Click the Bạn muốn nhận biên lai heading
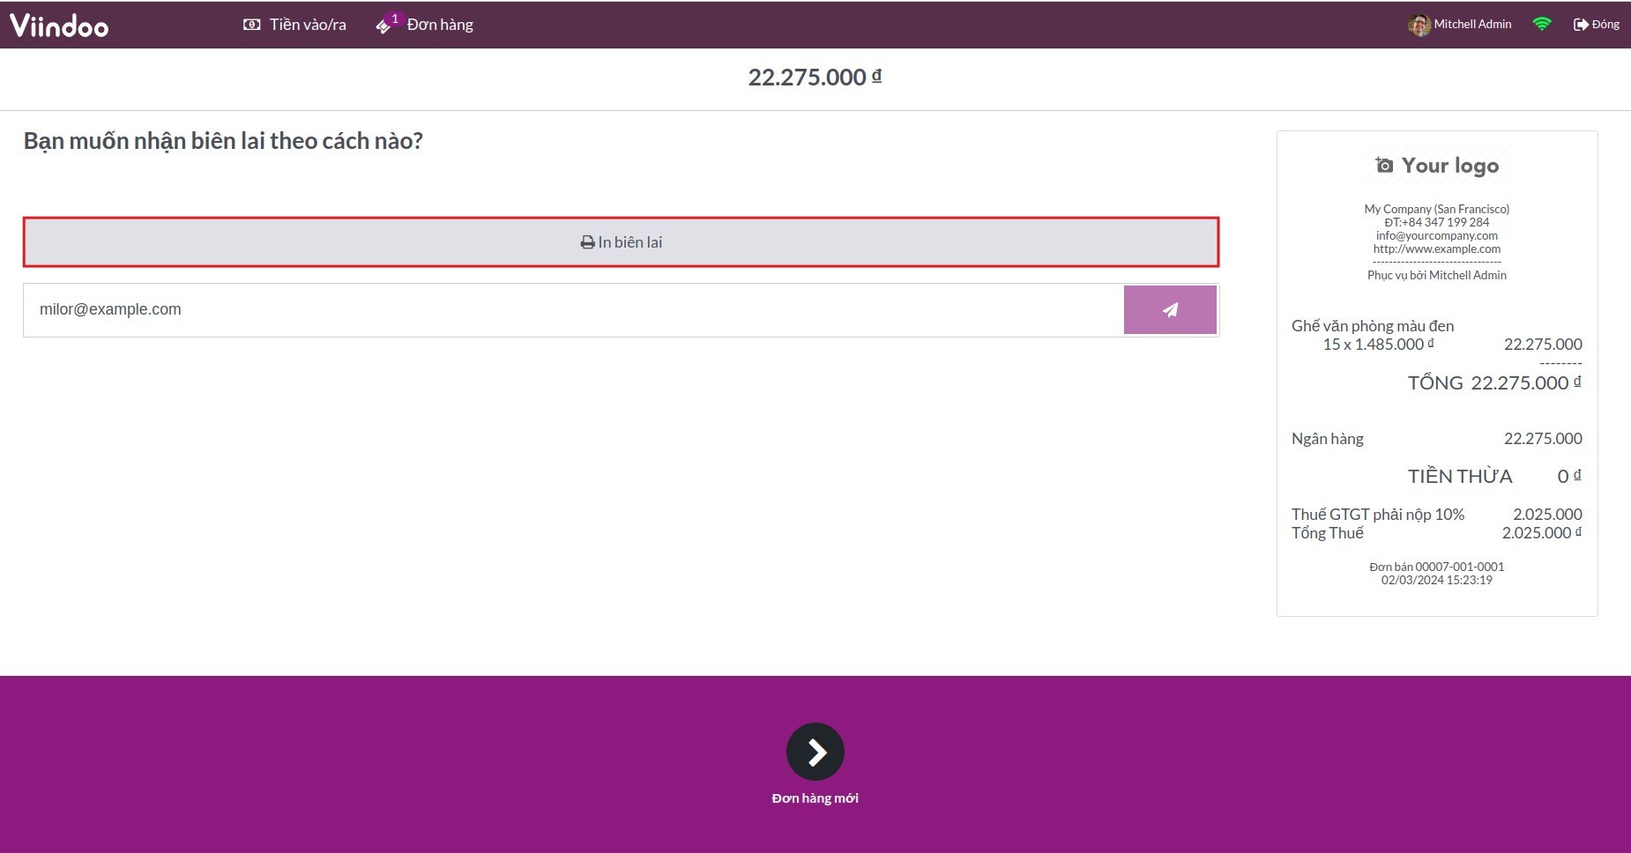This screenshot has width=1631, height=853. coord(223,142)
